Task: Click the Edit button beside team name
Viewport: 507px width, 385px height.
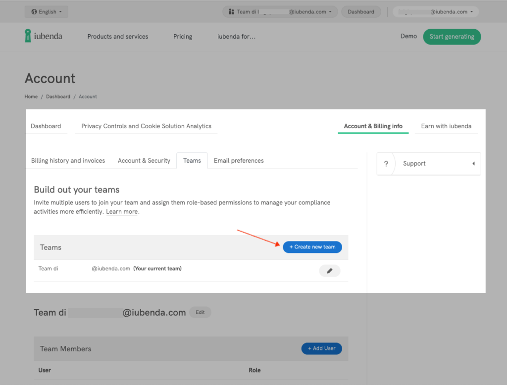Action: (200, 312)
